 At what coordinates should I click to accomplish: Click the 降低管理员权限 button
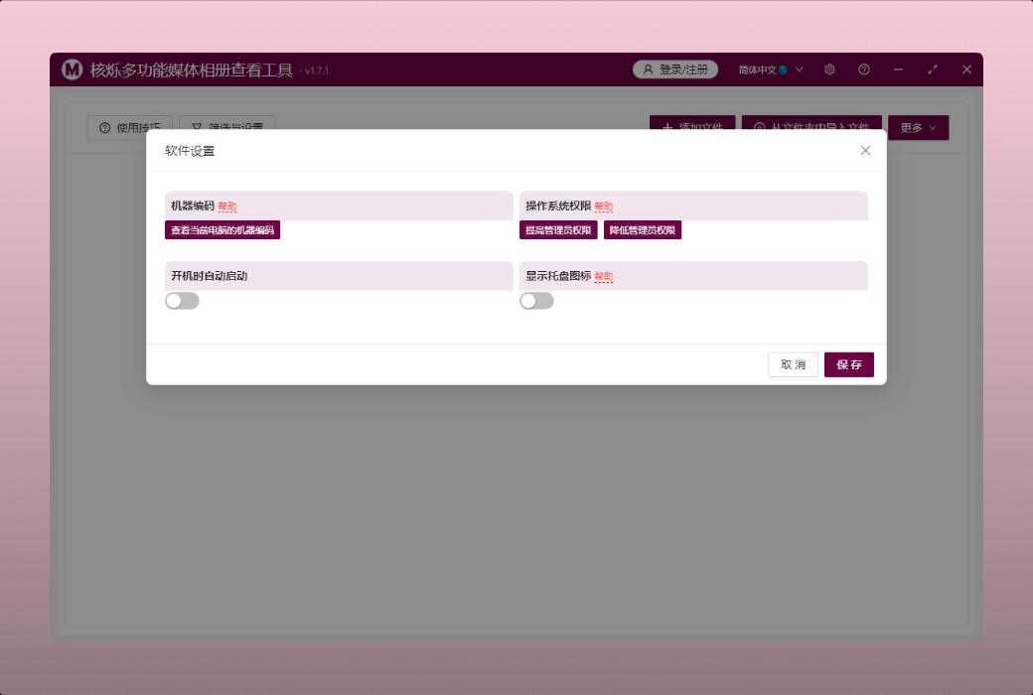click(643, 230)
